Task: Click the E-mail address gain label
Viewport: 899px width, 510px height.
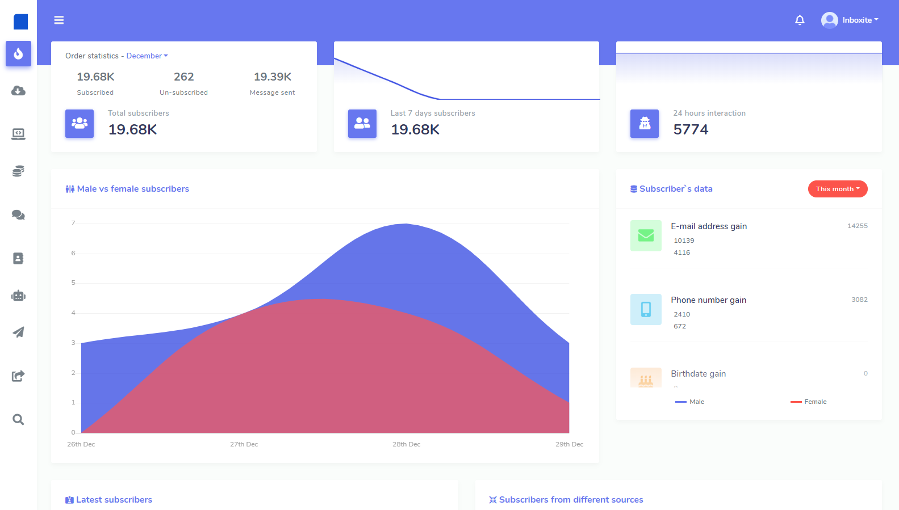Action: tap(709, 226)
